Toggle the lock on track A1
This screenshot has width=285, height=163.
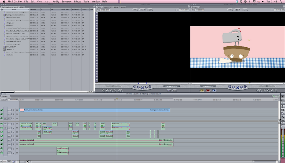tap(14, 124)
